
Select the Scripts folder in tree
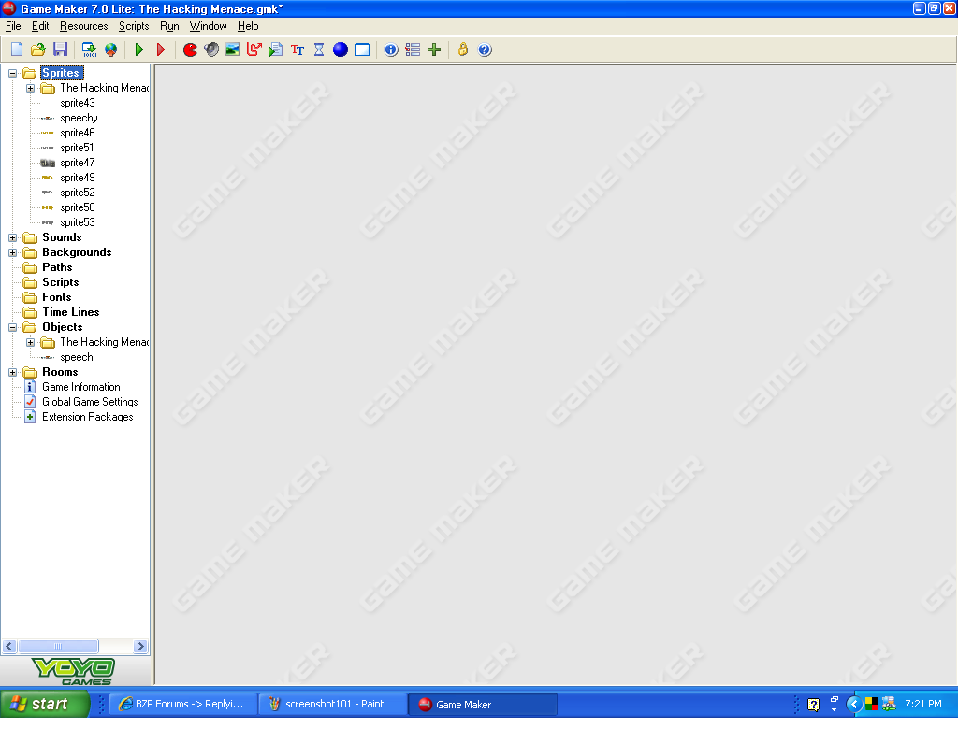(61, 282)
